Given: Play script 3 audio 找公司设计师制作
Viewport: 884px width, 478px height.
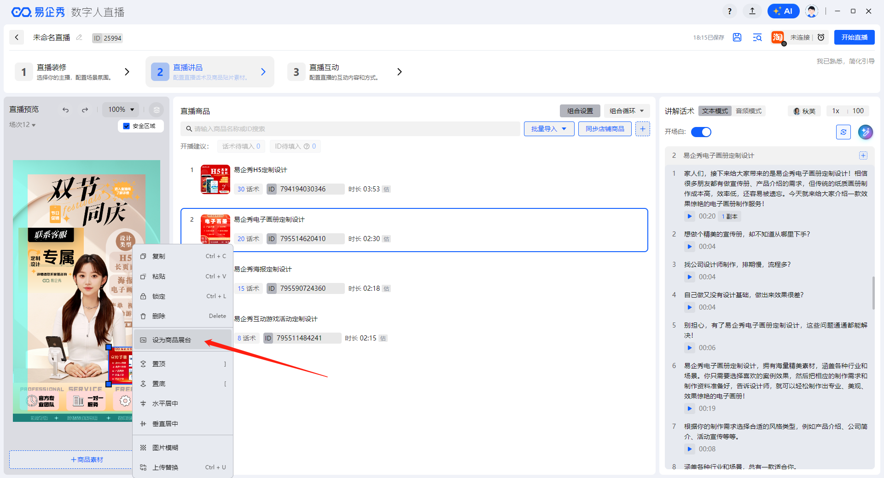Looking at the screenshot, I should 689,277.
